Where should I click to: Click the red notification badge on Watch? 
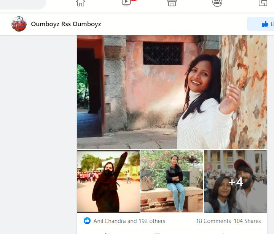tap(134, 0)
